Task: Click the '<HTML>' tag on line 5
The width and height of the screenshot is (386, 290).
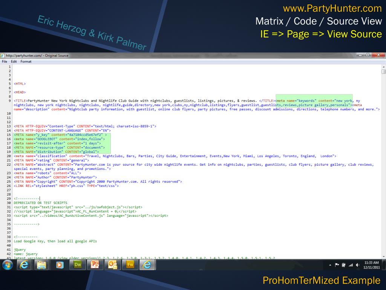Action: pos(20,84)
